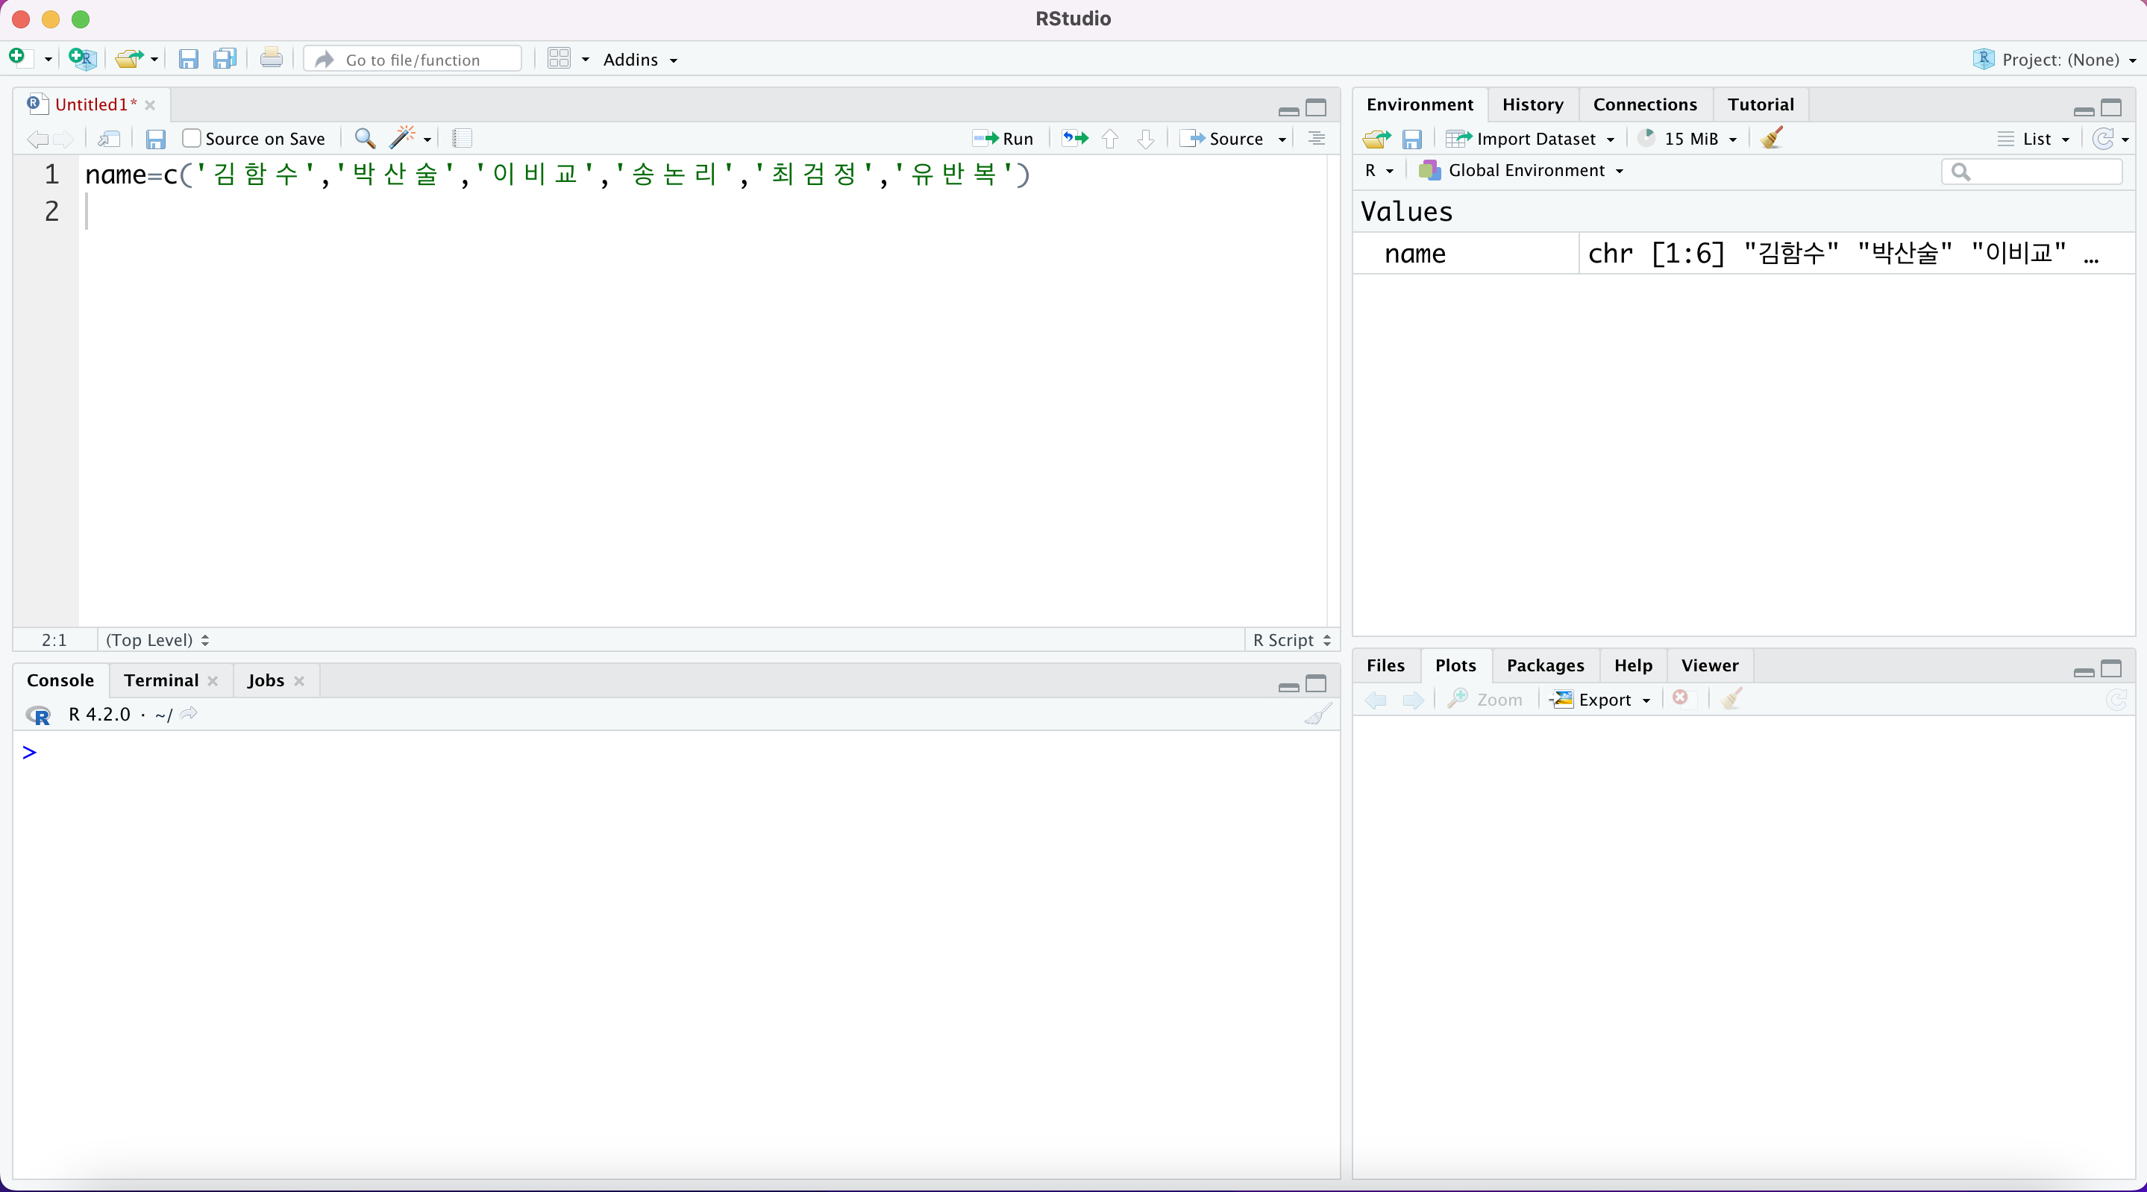The image size is (2147, 1192).
Task: Enable the Source on Save checkbox
Action: coord(192,139)
